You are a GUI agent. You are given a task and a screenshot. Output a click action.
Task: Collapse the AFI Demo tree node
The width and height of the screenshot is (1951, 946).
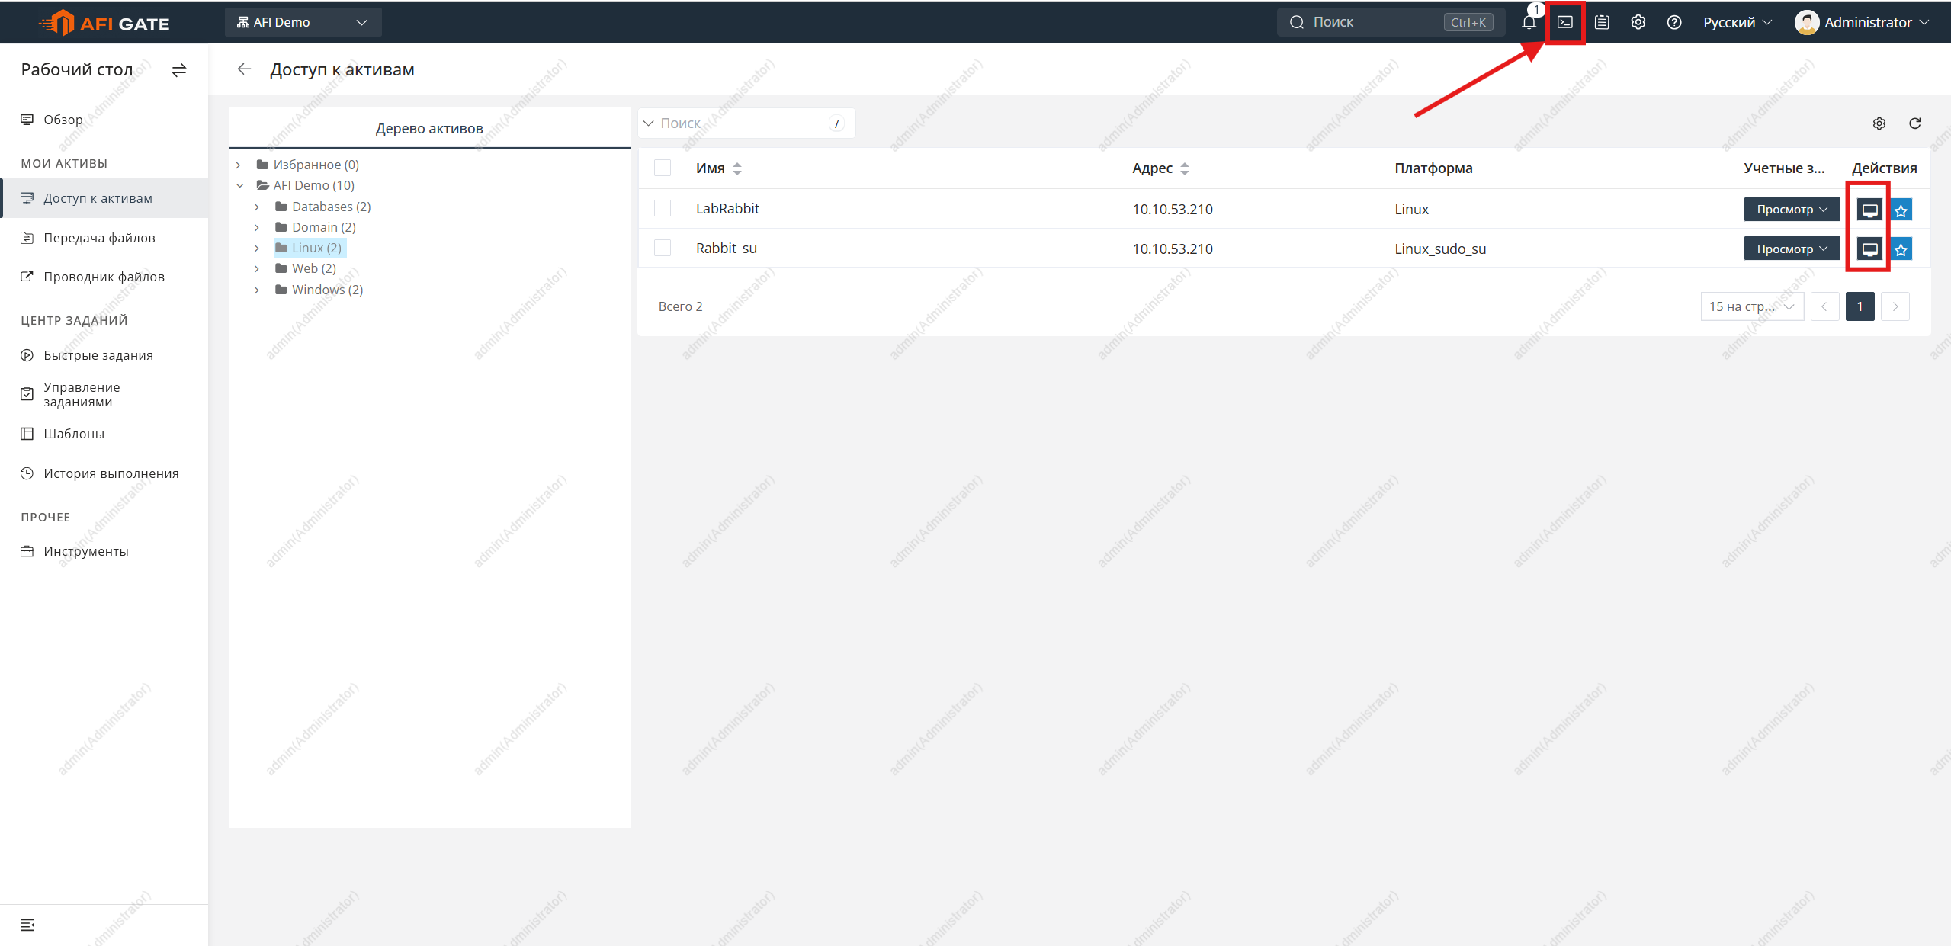click(240, 185)
